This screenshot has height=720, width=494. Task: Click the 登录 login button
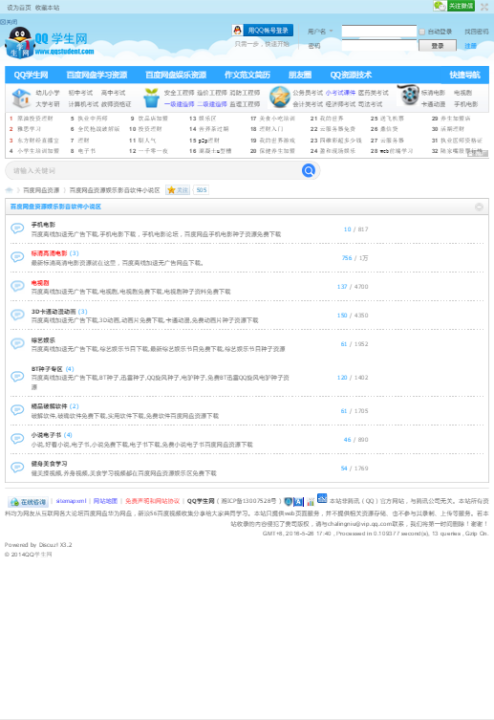click(x=438, y=46)
